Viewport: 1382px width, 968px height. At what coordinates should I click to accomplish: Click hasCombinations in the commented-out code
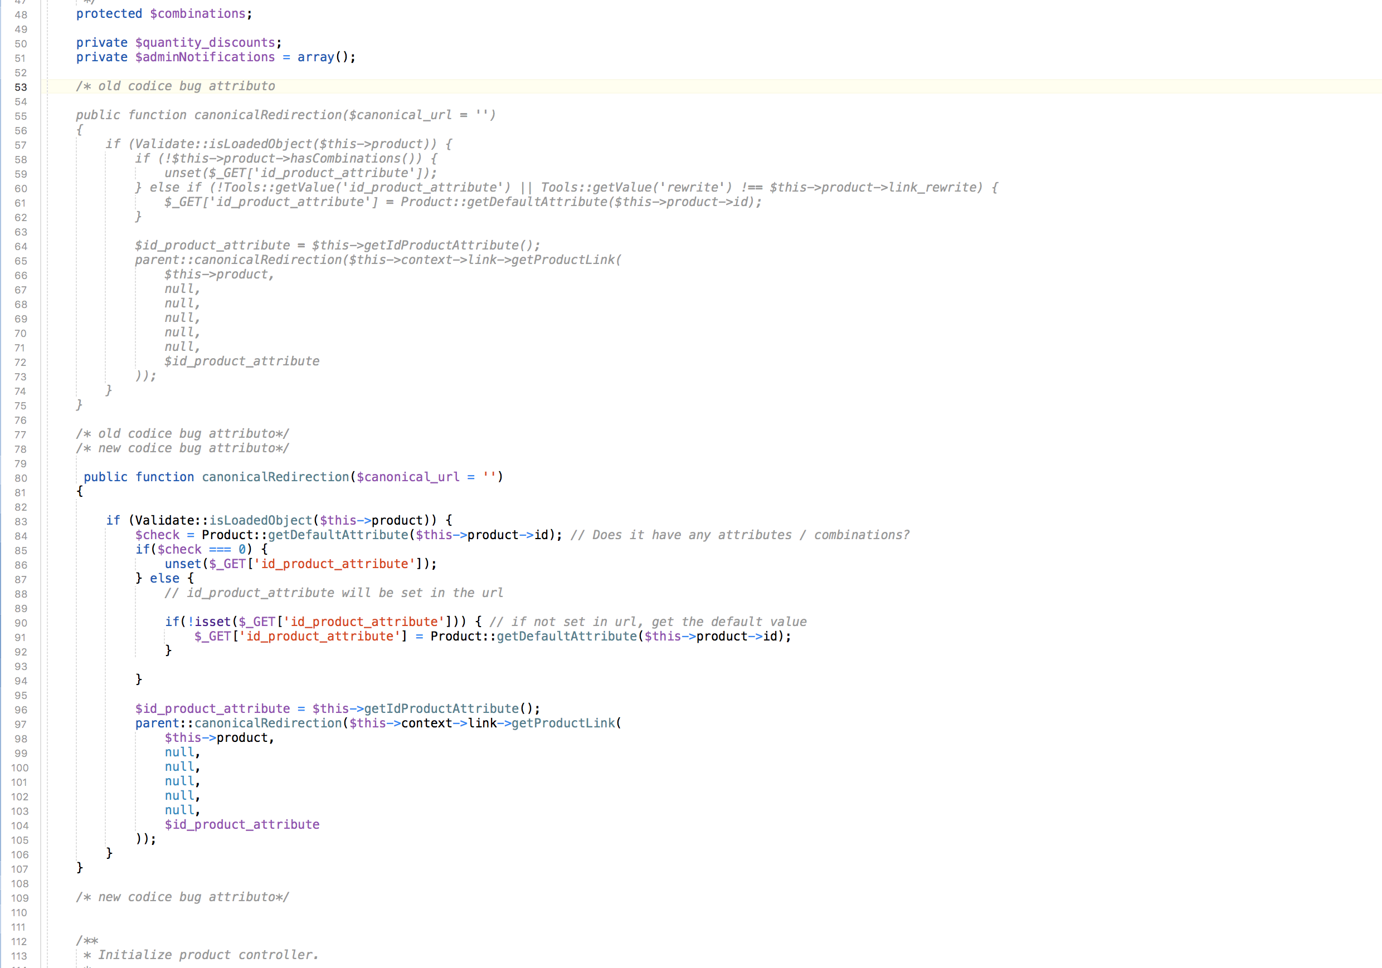click(x=345, y=159)
